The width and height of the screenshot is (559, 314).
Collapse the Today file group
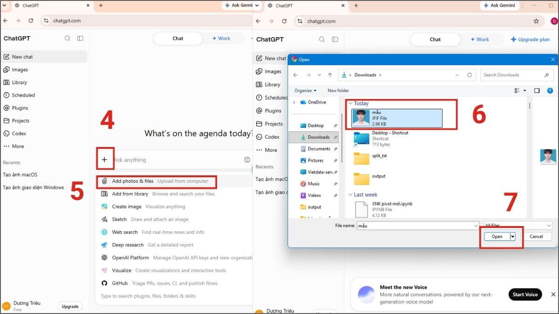point(350,103)
